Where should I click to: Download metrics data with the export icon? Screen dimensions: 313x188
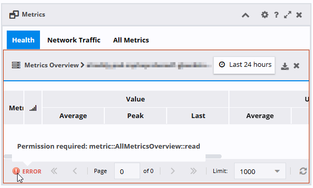point(285,66)
